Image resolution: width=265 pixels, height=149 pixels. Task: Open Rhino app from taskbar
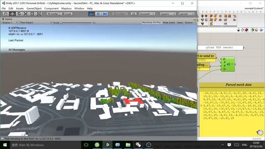coord(138,145)
